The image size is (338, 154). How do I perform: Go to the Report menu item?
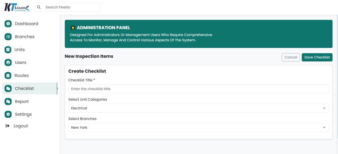coord(22,101)
